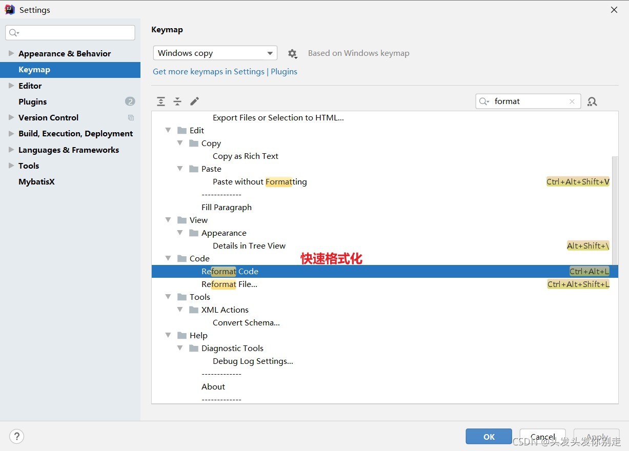
Task: Click the Tools folder icon in keymap tree
Action: pos(182,297)
